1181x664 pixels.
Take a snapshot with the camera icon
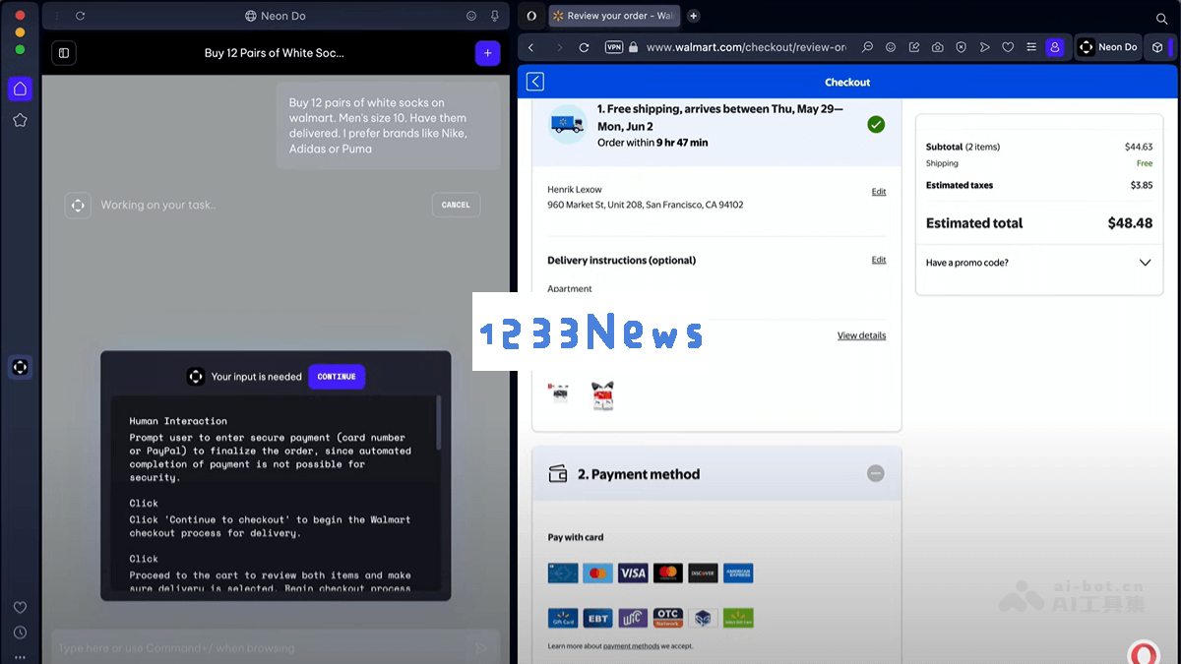938,47
